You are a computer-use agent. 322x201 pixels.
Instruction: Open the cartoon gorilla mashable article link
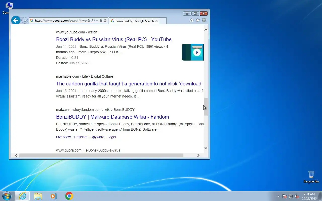click(129, 84)
